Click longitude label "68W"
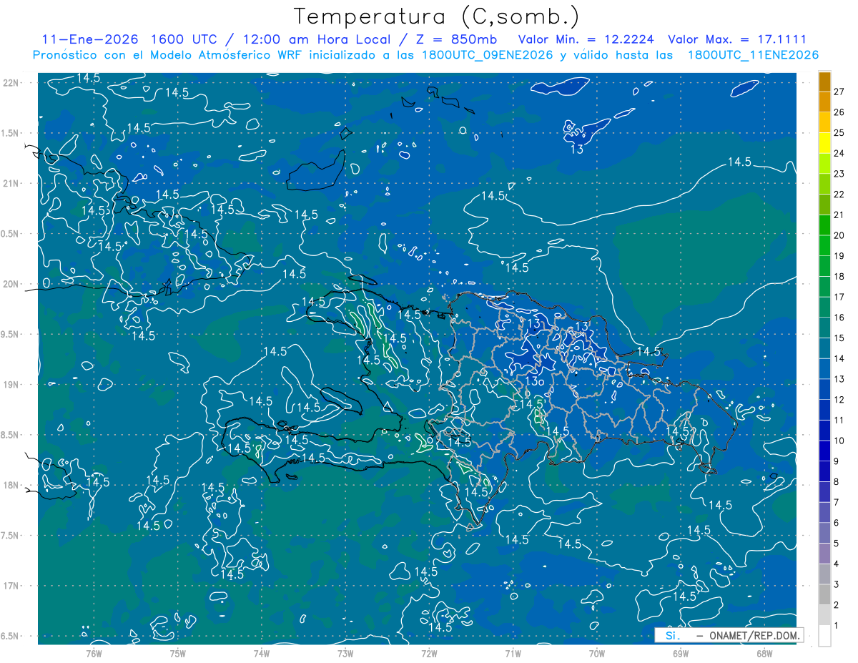This screenshot has height=663, width=858. pos(764,653)
